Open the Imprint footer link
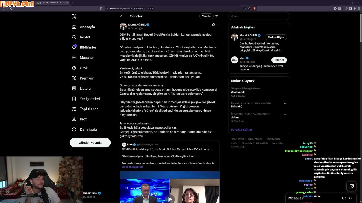 [234, 143]
